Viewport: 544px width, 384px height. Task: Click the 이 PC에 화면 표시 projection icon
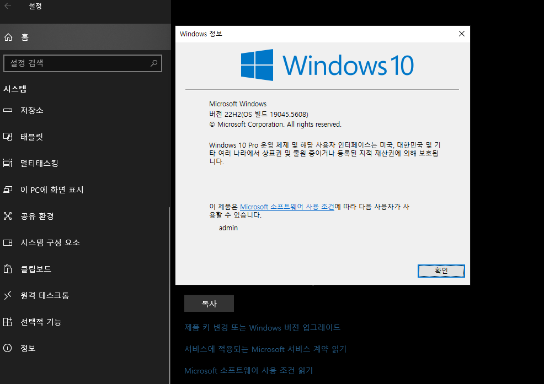pos(8,190)
